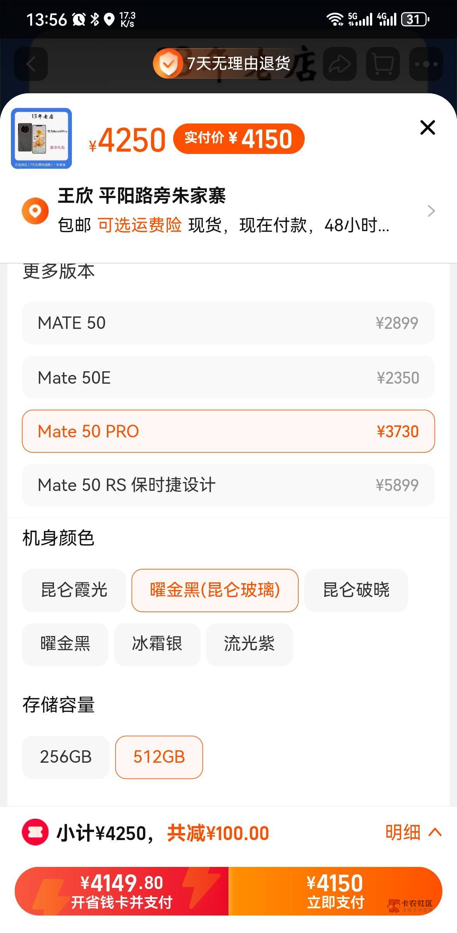Tap the share arrow icon
Image resolution: width=457 pixels, height=933 pixels.
click(x=340, y=64)
